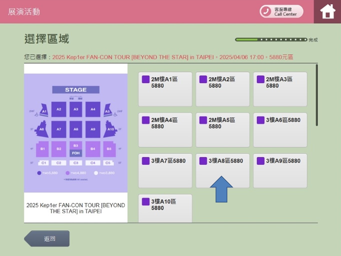Go to the home screen icon
Screen dimensions: 341x256
[x=328, y=11]
